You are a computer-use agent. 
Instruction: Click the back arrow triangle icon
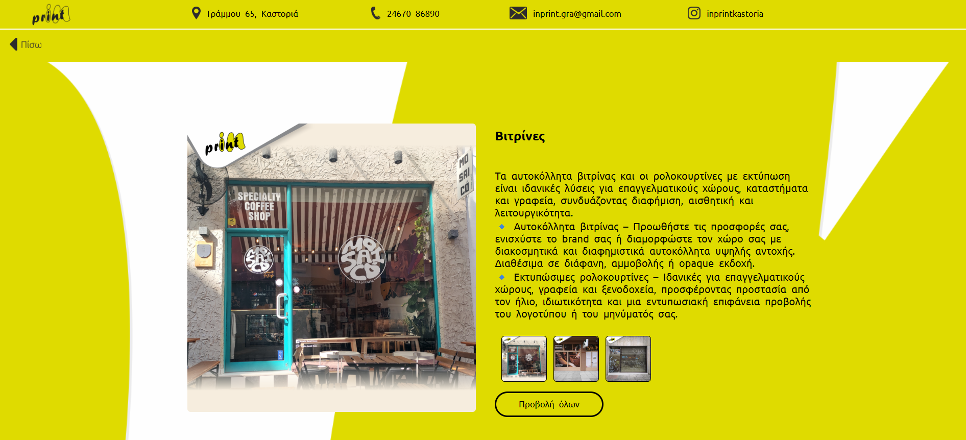(14, 44)
